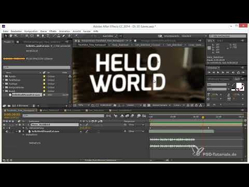249x187 pixels.
Task: Click the timeline zoom slider at bottom
Action: coord(159,161)
